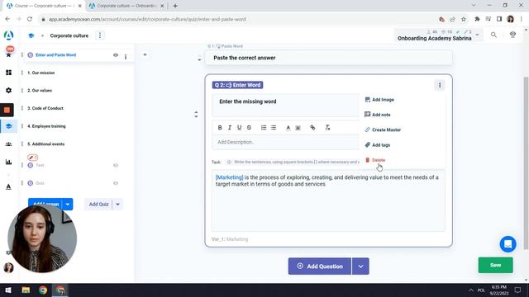The width and height of the screenshot is (529, 297).
Task: Open the Q2 question three-dot menu
Action: pyautogui.click(x=440, y=85)
